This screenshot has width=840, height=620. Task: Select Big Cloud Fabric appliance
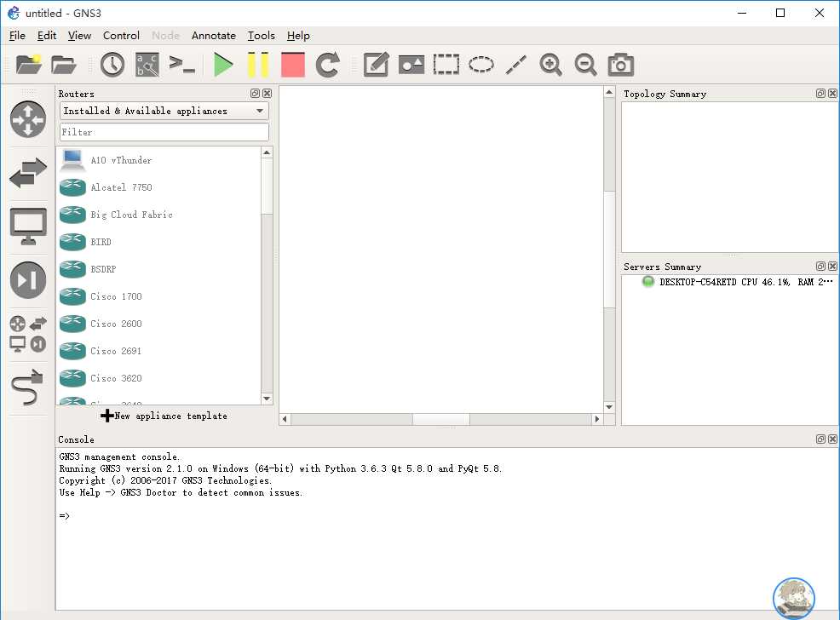coord(158,215)
